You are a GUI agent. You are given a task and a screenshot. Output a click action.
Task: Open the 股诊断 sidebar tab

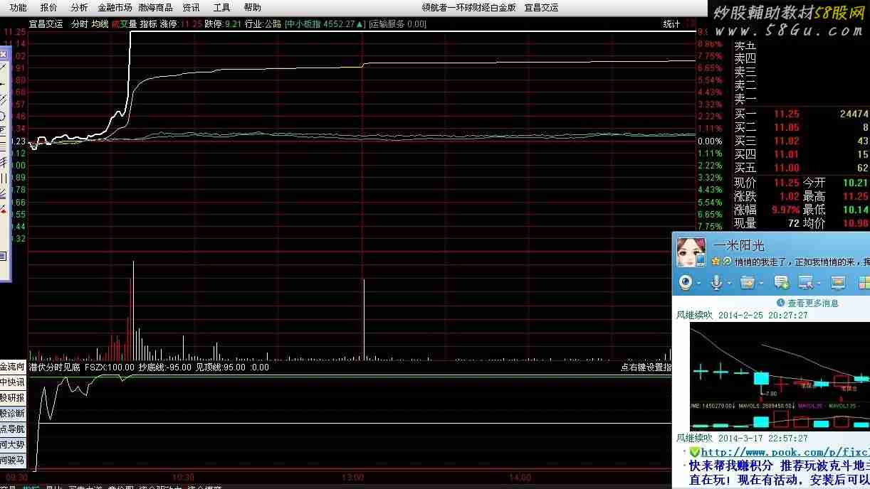[12, 413]
